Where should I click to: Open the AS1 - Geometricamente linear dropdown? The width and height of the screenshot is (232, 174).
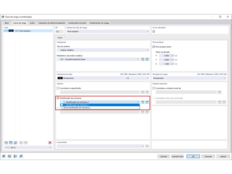coord(138,59)
